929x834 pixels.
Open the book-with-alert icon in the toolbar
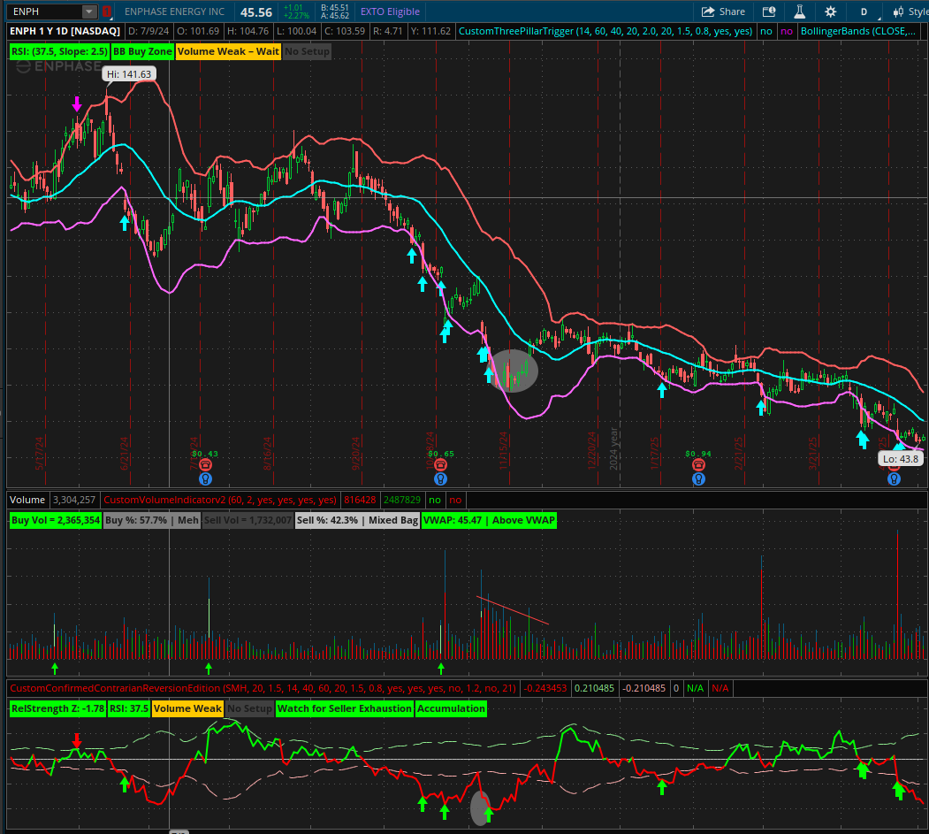point(769,11)
